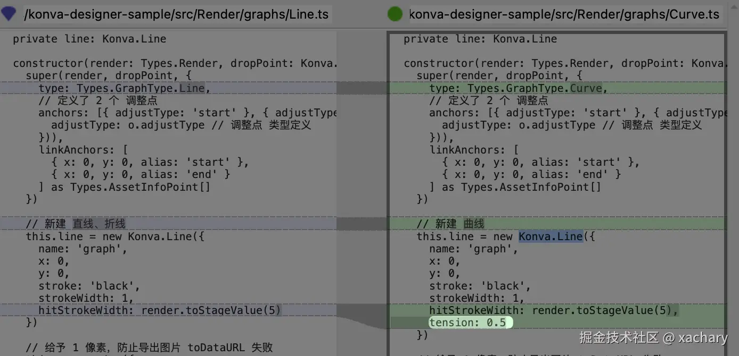Viewport: 739px width, 356px height.
Task: Click "stroke: 'black'," in Line.ts pane
Action: [x=89, y=286]
